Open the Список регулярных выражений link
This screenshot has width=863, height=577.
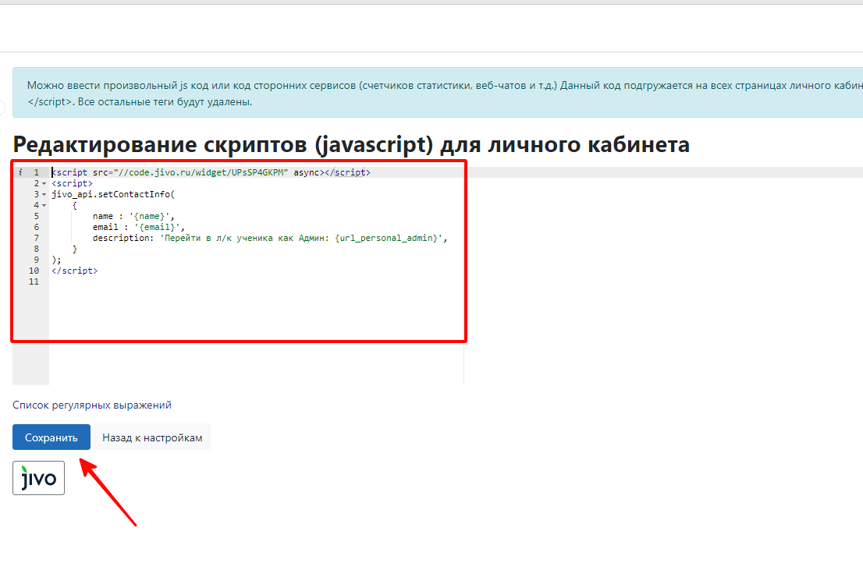pyautogui.click(x=92, y=405)
